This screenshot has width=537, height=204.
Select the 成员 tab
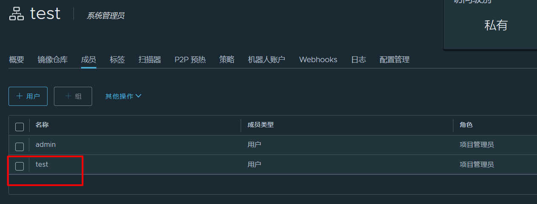88,60
